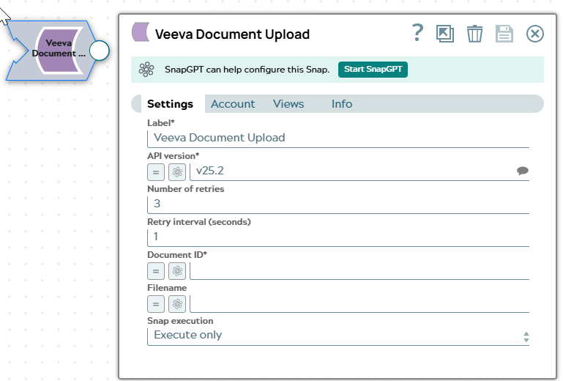563x381 pixels.
Task: Open the Info tab
Action: (x=341, y=104)
